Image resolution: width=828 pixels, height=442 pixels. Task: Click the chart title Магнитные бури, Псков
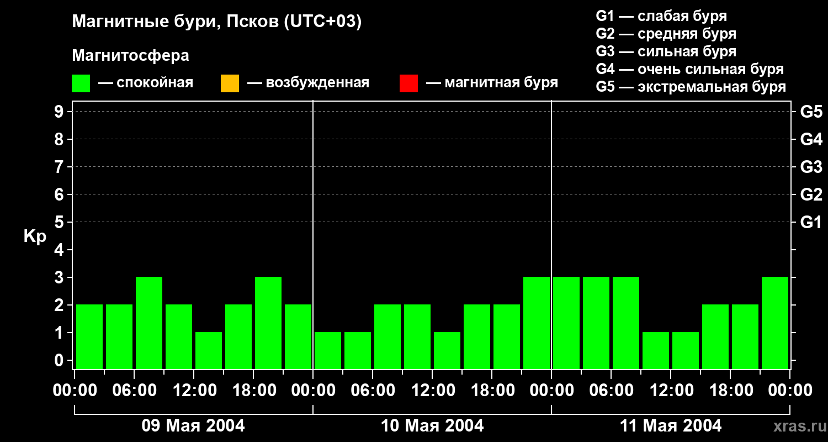(x=217, y=22)
